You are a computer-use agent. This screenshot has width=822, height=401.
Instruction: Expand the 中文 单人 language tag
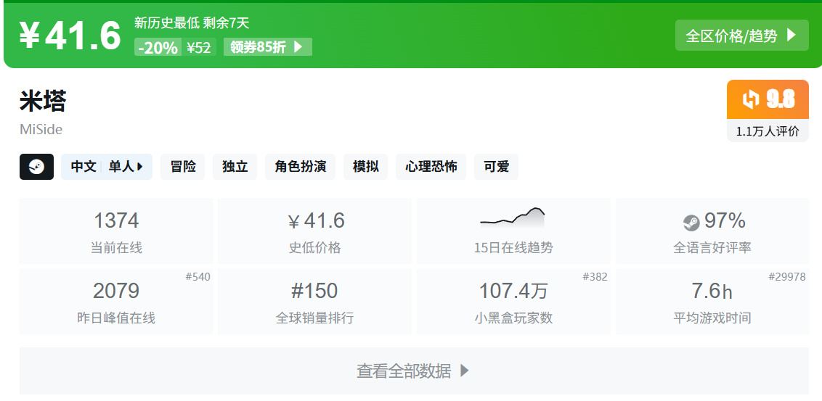pos(107,167)
